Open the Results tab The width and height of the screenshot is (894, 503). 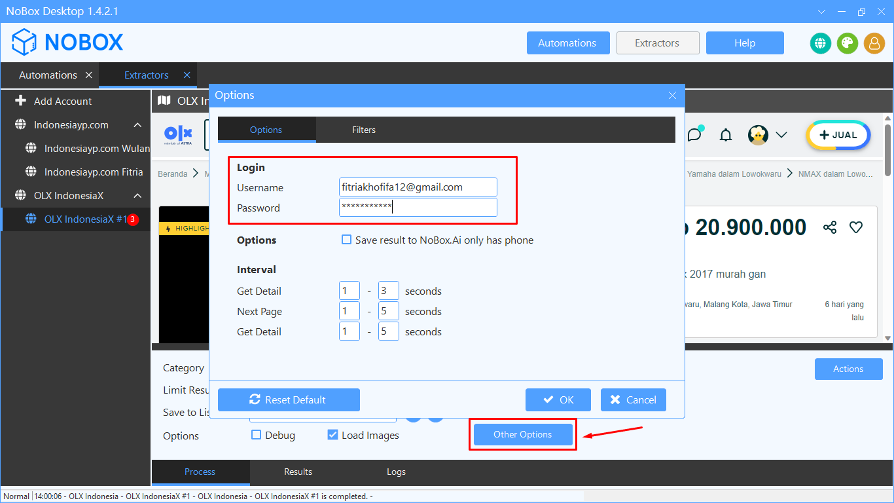298,472
